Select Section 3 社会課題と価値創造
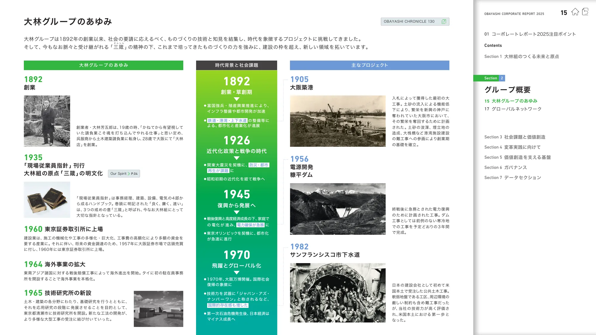Screen dimensions: 596x335 pyautogui.click(x=515, y=137)
